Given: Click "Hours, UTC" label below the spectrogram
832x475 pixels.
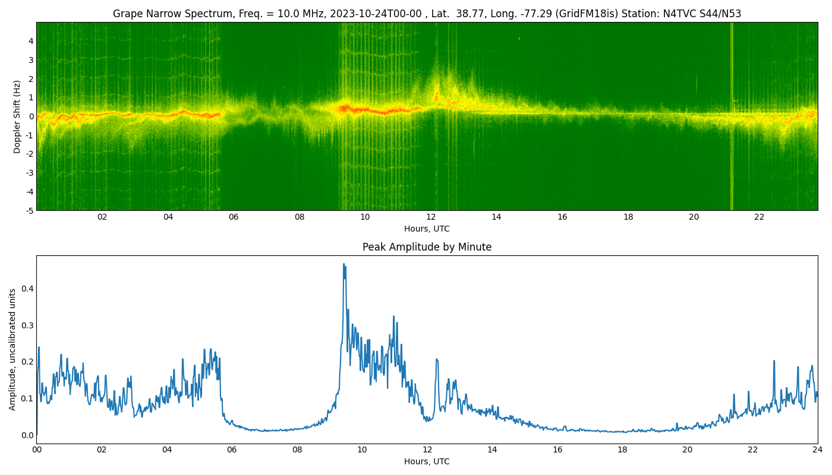Looking at the screenshot, I should pos(427,229).
